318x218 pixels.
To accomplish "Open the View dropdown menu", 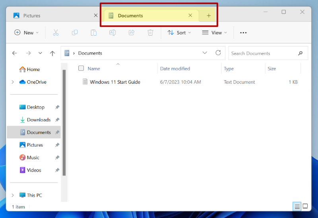I will tap(214, 33).
